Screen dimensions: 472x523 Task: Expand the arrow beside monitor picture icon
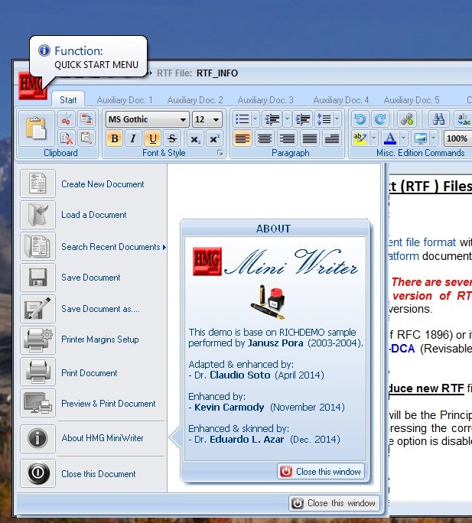433,138
